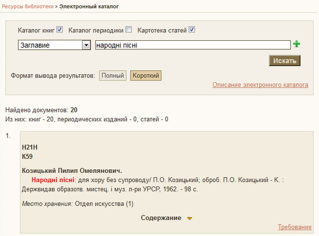Toggle the Картотека статей checkbox
Screen dimensions: 319x236
click(192, 30)
